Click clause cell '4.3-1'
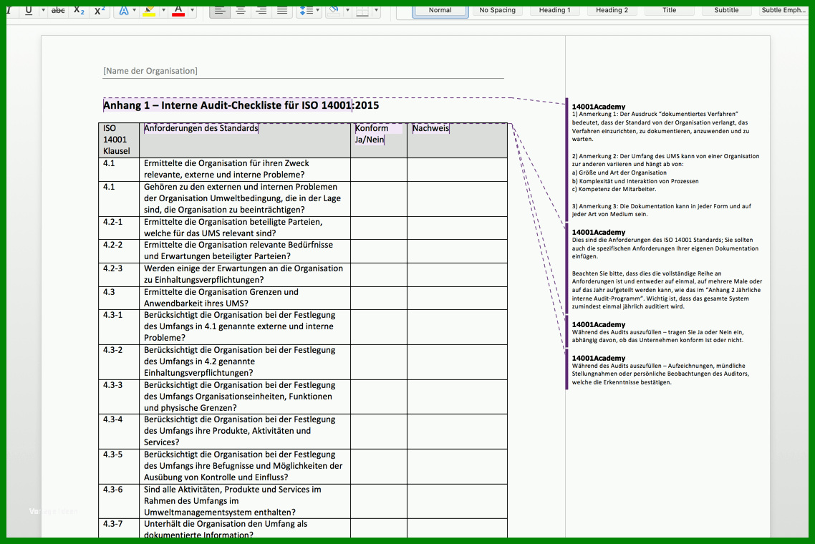This screenshot has width=815, height=544. click(119, 327)
